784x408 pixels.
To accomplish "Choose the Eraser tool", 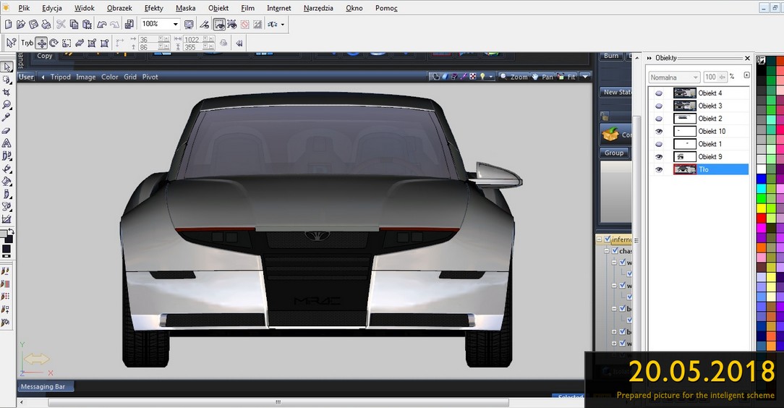I will pyautogui.click(x=7, y=130).
